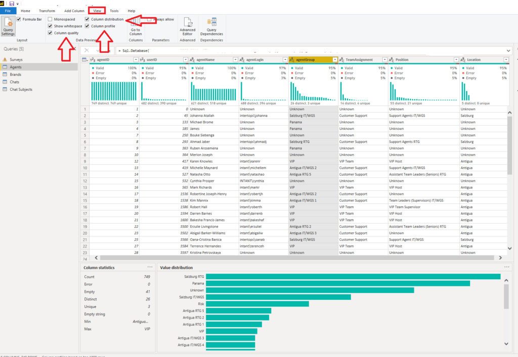Click the Cancel X icon beside the formula bar
This screenshot has width=518, height=357.
[86, 50]
